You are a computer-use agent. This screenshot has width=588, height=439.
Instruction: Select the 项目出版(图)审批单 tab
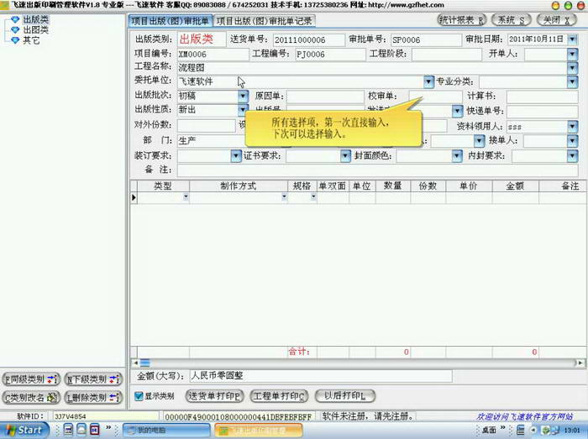pos(171,20)
